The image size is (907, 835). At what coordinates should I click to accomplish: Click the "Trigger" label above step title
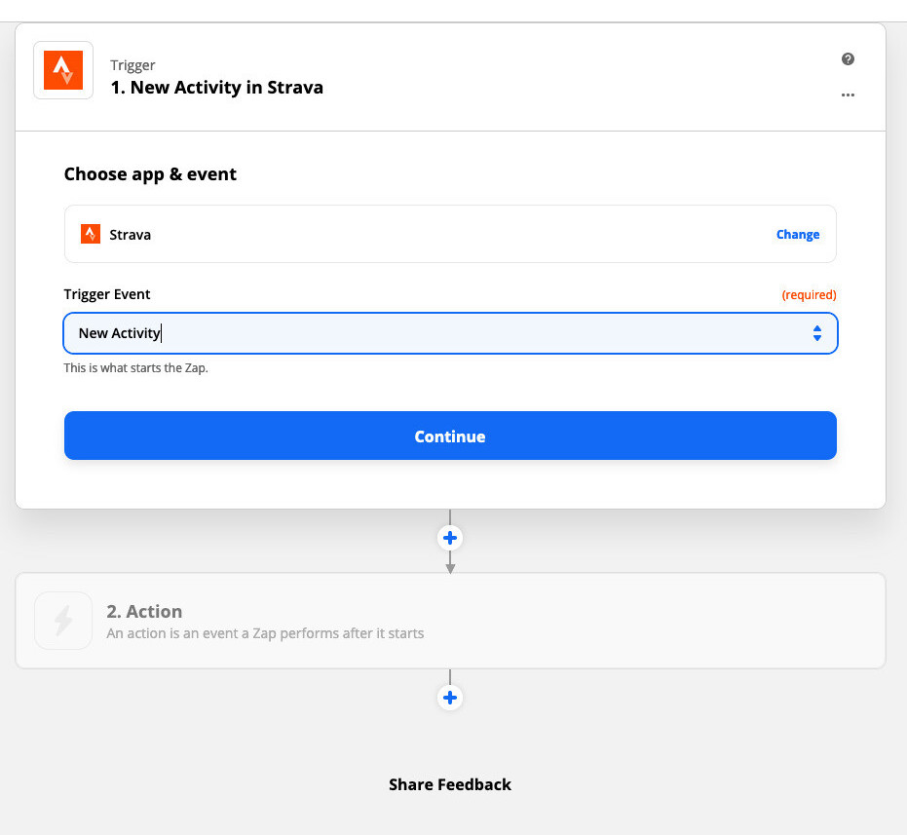point(132,65)
